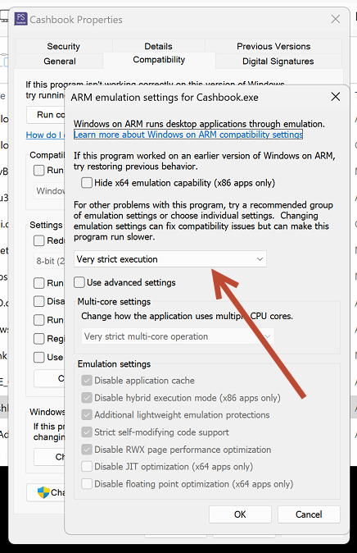Toggle Additional lightweight emulation protections checkbox
The image size is (357, 553).
87,415
